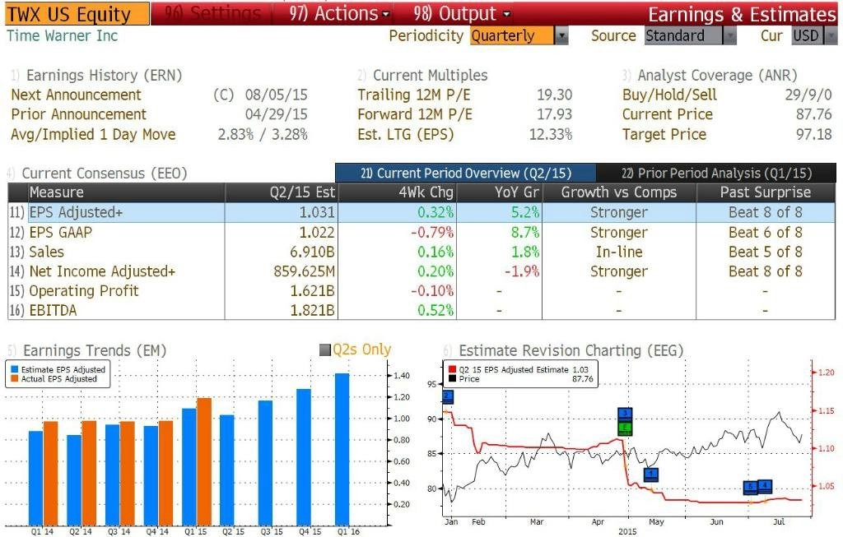This screenshot has width=843, height=537.
Task: Select the Net Income Adjusted+ row
Action: click(421, 271)
